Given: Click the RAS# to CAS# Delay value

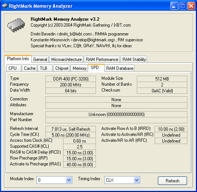Looking at the screenshot, I should 80,152.
